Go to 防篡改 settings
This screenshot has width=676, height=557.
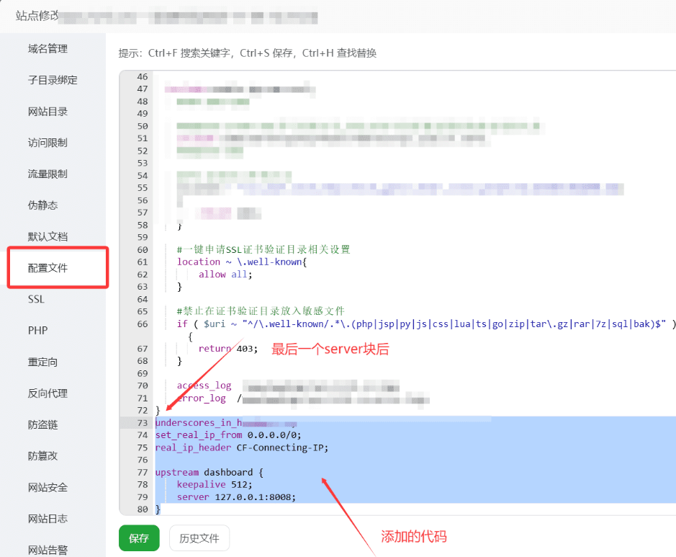[x=42, y=455]
